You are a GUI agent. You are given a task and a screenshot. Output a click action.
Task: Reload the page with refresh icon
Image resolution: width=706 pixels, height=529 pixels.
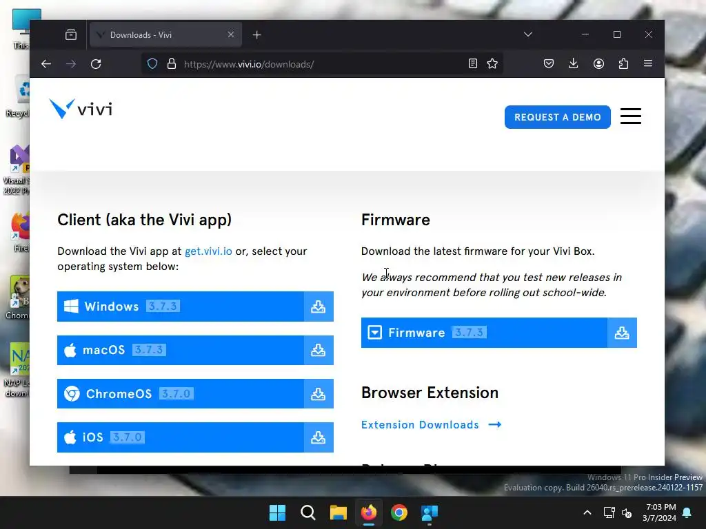coord(96,64)
